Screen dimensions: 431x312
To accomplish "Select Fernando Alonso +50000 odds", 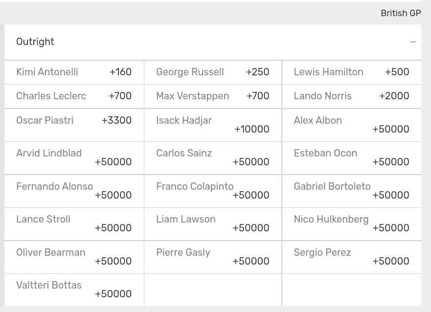I will coord(74,191).
